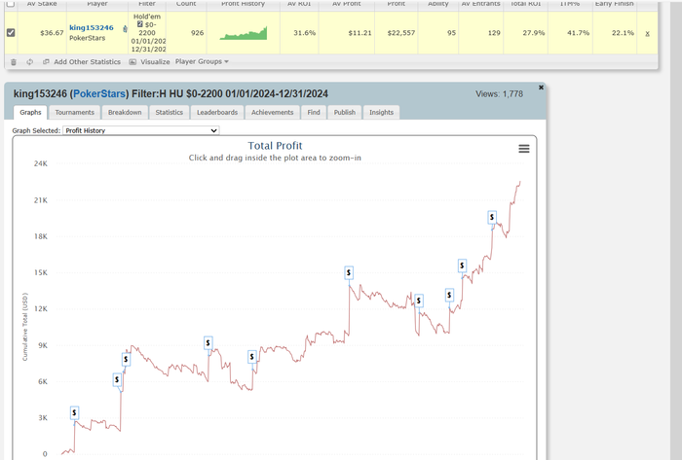The width and height of the screenshot is (682, 460).
Task: Uncheck the king153246 row checkbox
Action: tap(11, 32)
